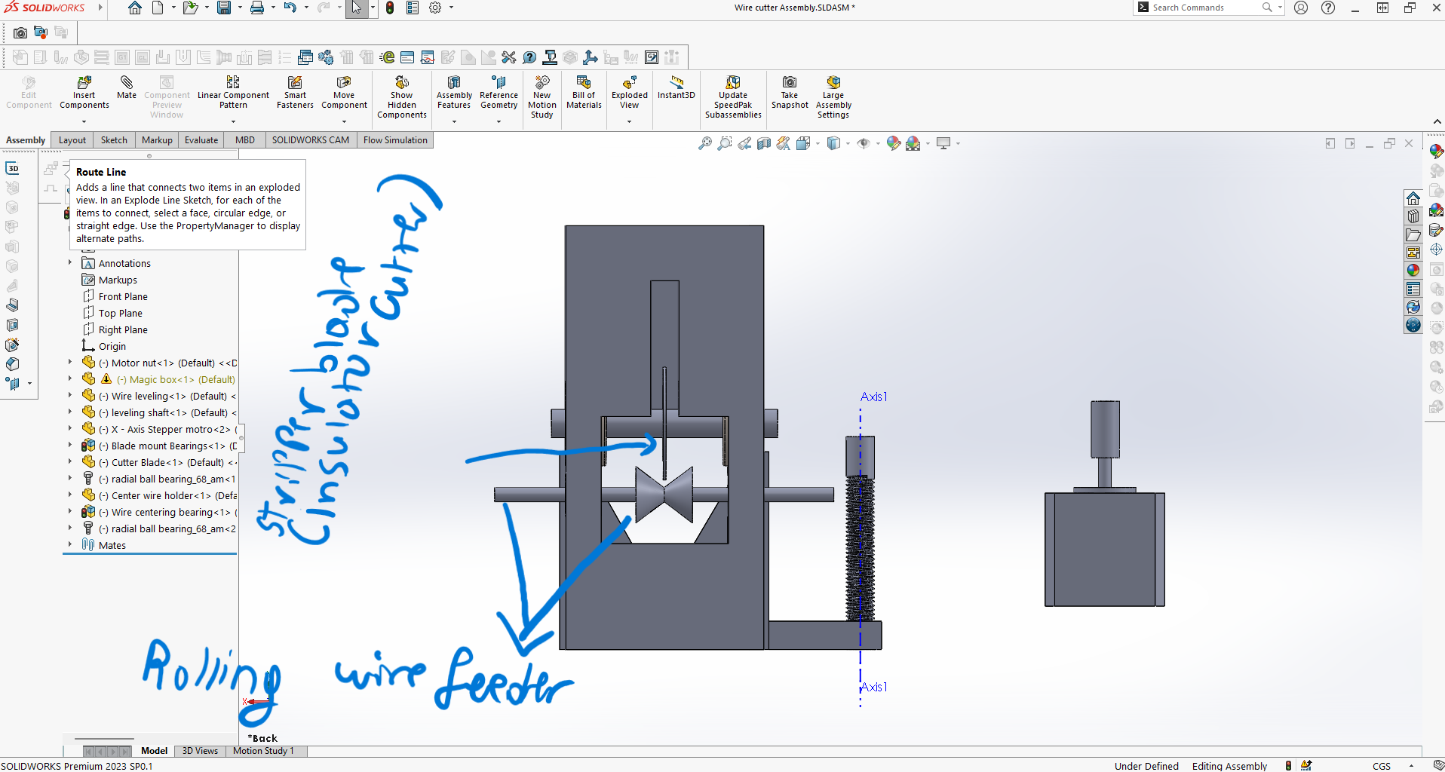Screen dimensions: 1445x772
Task: Click the Section View icon
Action: point(764,143)
